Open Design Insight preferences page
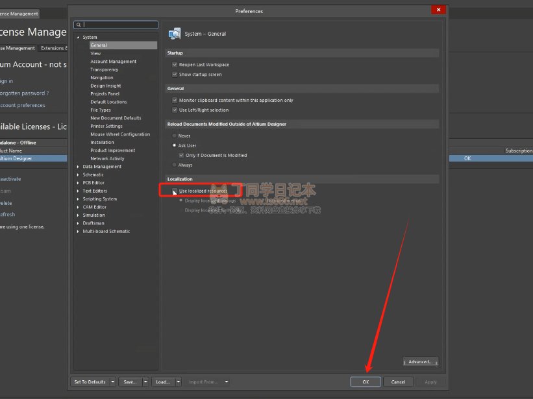This screenshot has width=533, height=399. pos(106,86)
